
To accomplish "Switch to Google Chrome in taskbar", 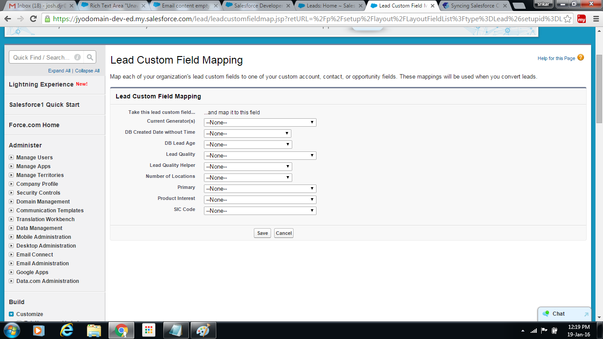I will click(x=121, y=330).
